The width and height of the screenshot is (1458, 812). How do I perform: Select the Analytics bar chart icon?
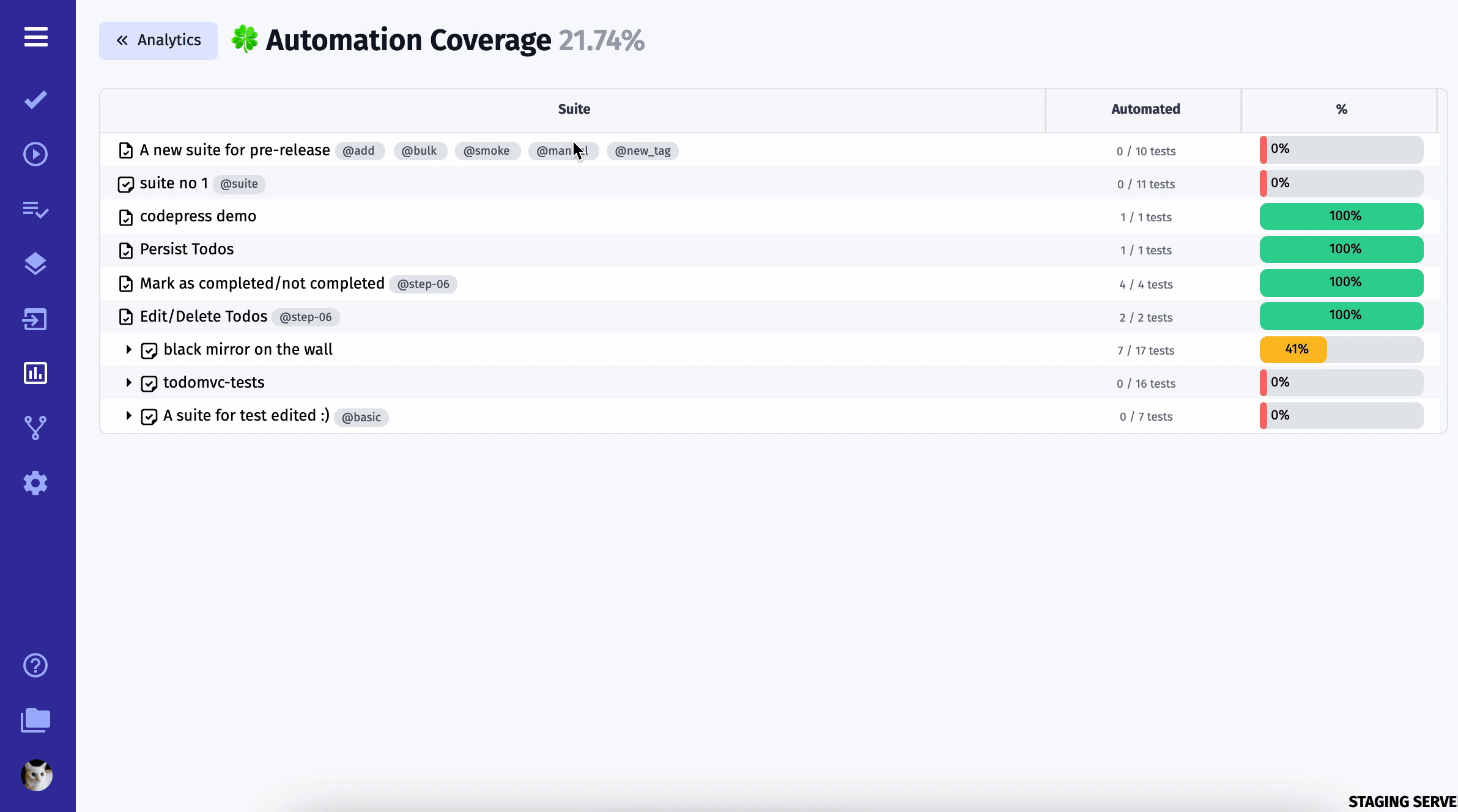35,373
